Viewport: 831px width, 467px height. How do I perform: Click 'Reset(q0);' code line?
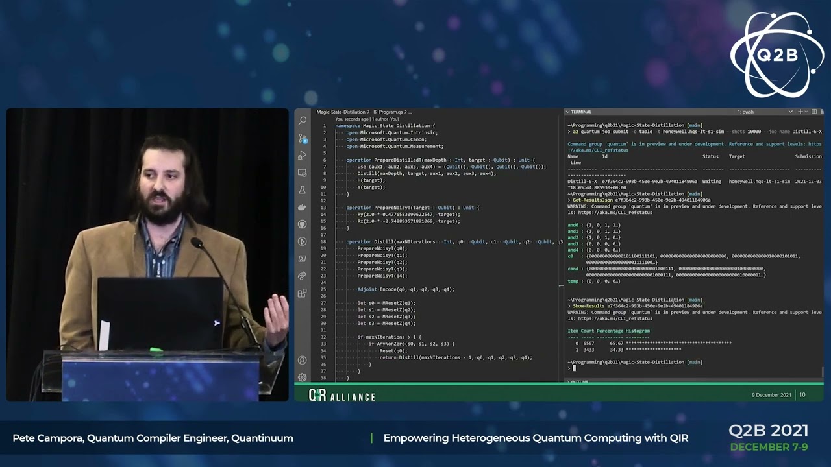(x=392, y=350)
